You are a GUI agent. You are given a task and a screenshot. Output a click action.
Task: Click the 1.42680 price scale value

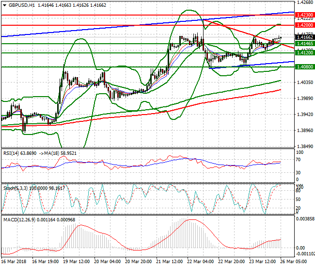pos(305,2)
